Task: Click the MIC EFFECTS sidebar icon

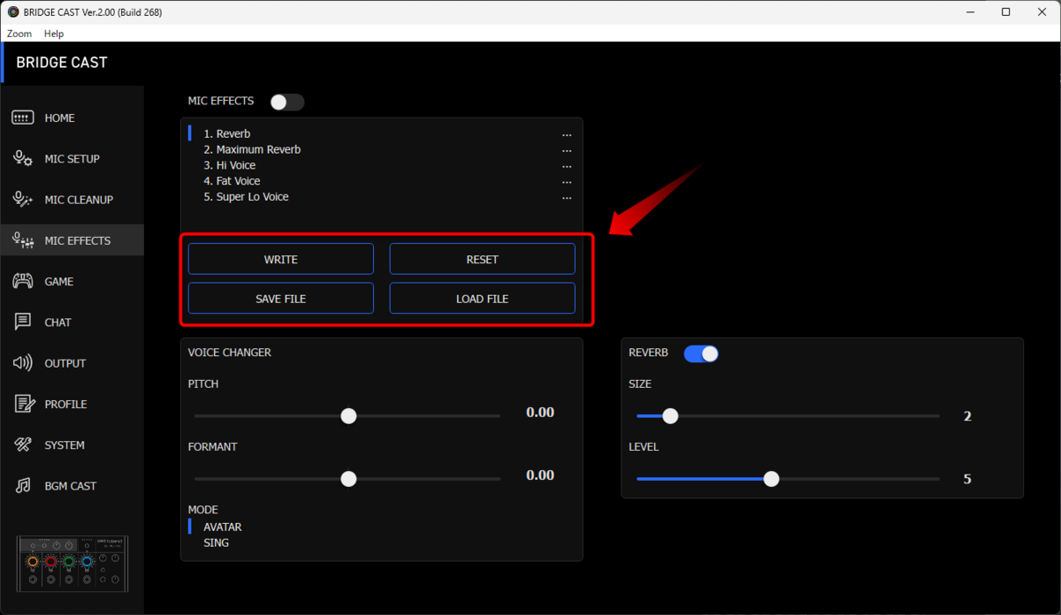Action: 23,240
